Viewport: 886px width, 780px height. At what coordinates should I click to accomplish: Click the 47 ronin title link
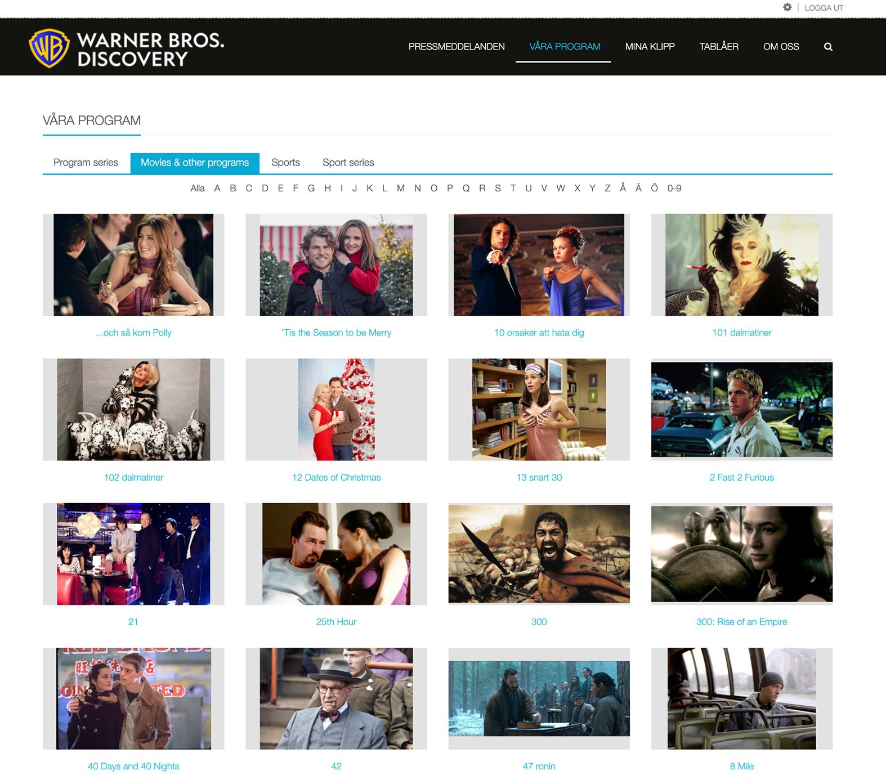(x=539, y=766)
